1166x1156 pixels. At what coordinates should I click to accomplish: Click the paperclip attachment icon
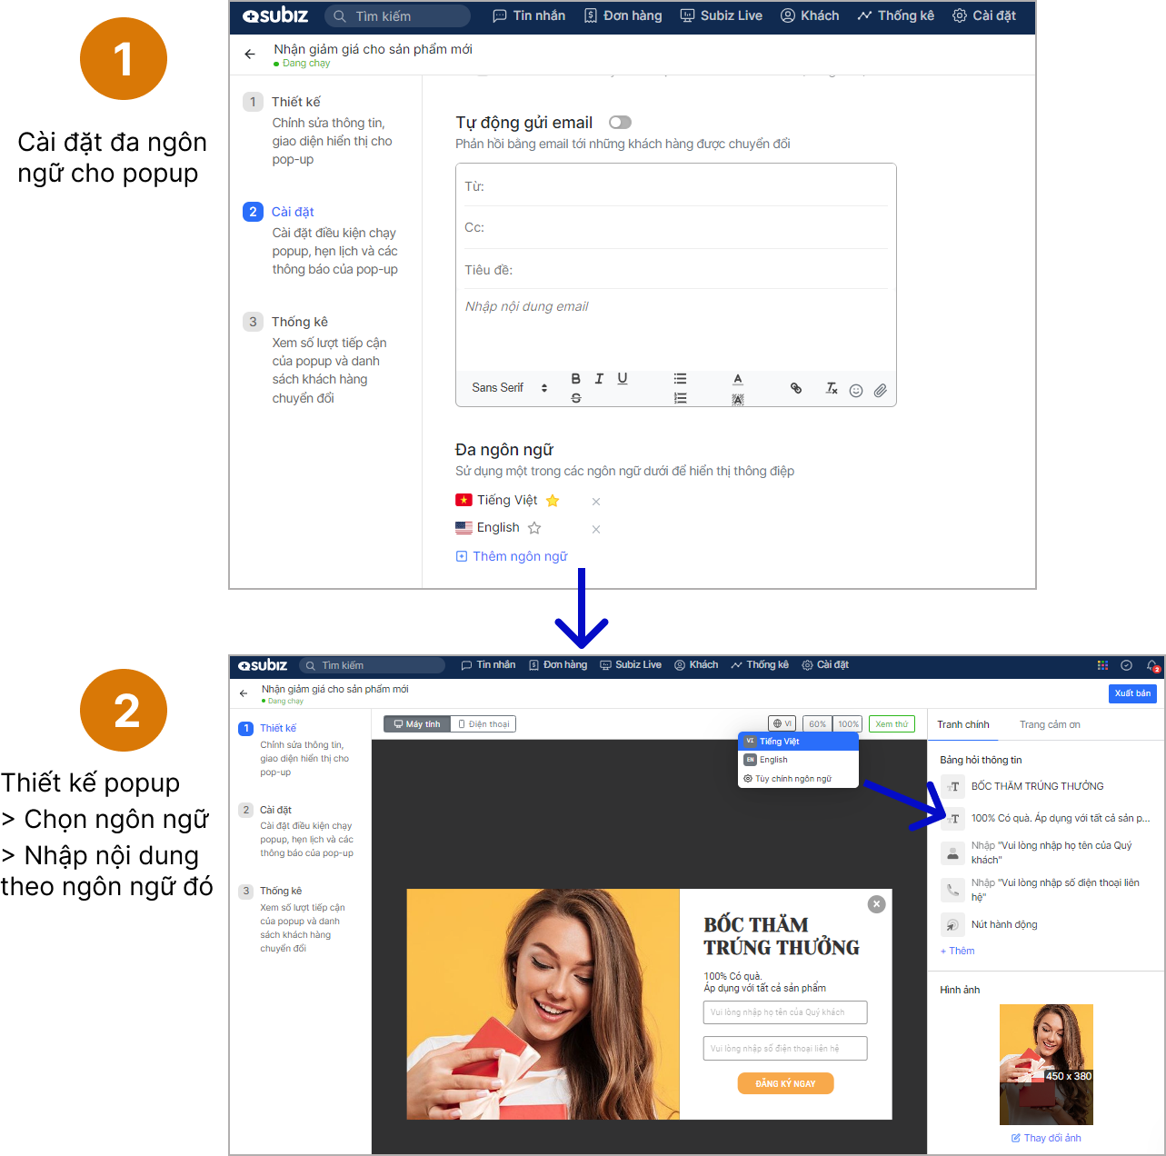(x=880, y=391)
